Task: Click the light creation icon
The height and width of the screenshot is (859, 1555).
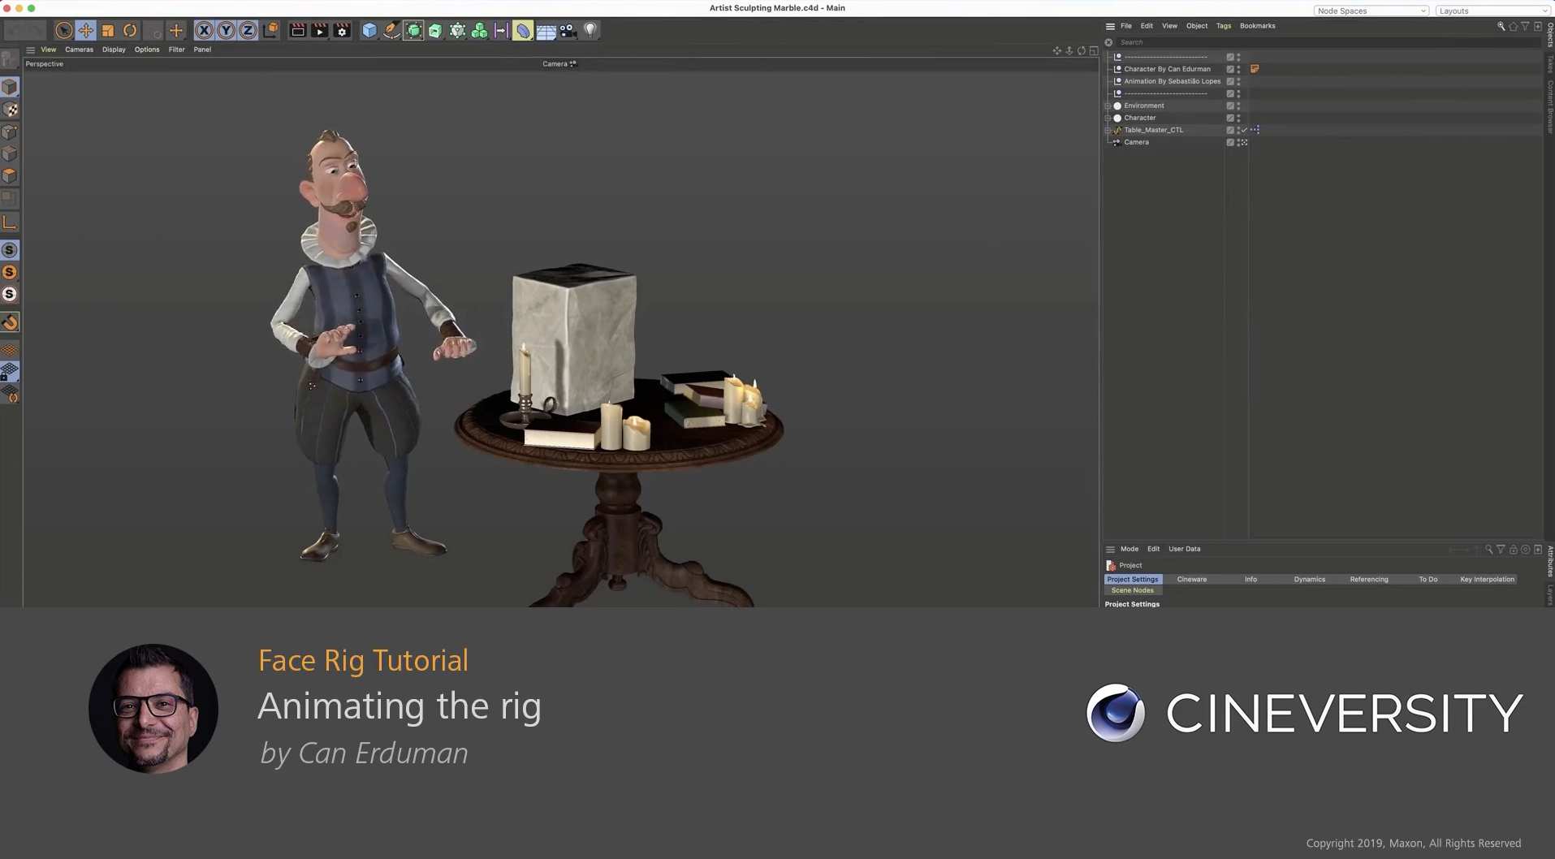Action: click(x=590, y=30)
